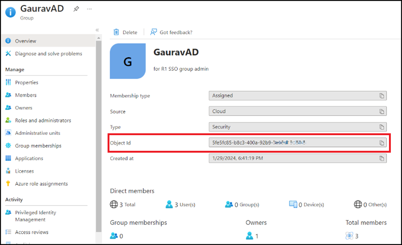
Task: Select Overview in the side menu
Action: click(x=48, y=41)
